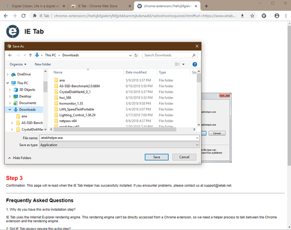291x230 pixels.
Task: Click the file list horizontal scrollbar
Action: [x=115, y=129]
